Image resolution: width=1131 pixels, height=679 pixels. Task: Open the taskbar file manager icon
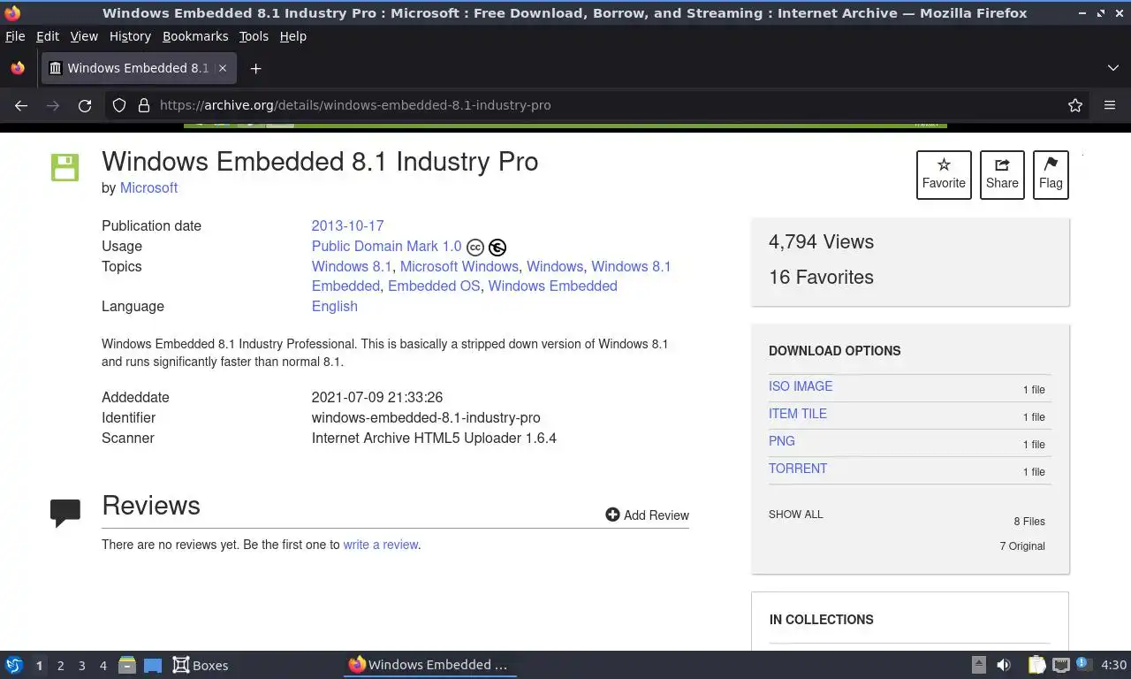click(x=127, y=665)
